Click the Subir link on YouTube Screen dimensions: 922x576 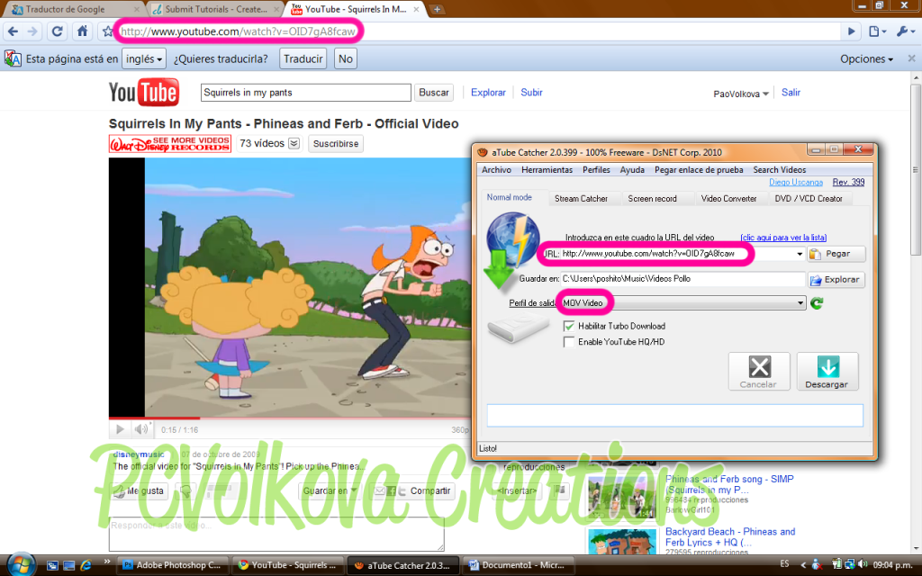(x=531, y=93)
